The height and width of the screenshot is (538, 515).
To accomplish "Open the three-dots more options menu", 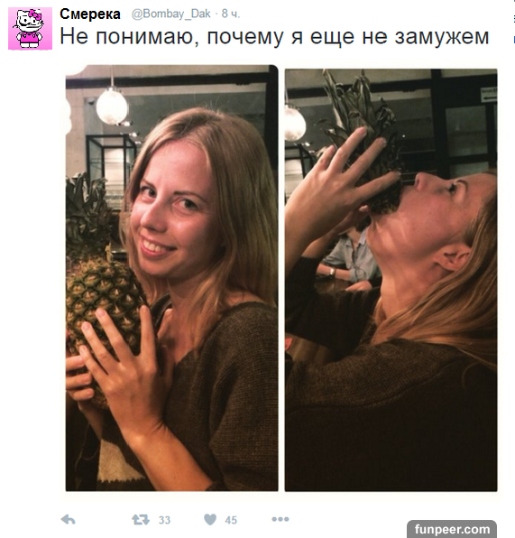I will tap(280, 519).
